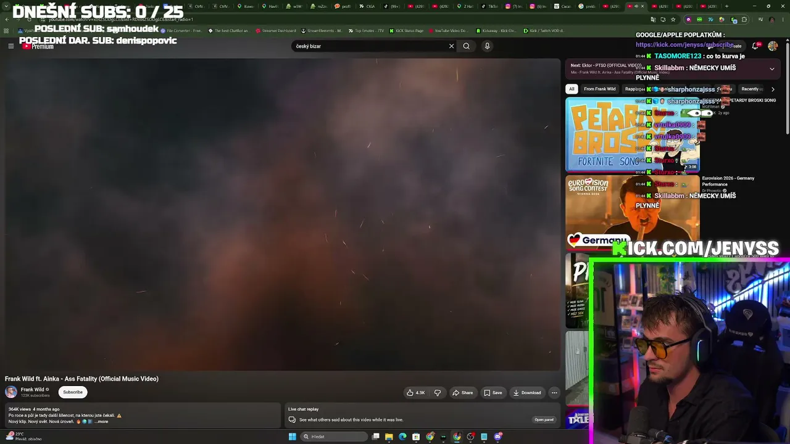Select the 'Recently uploaded' chip

point(752,89)
